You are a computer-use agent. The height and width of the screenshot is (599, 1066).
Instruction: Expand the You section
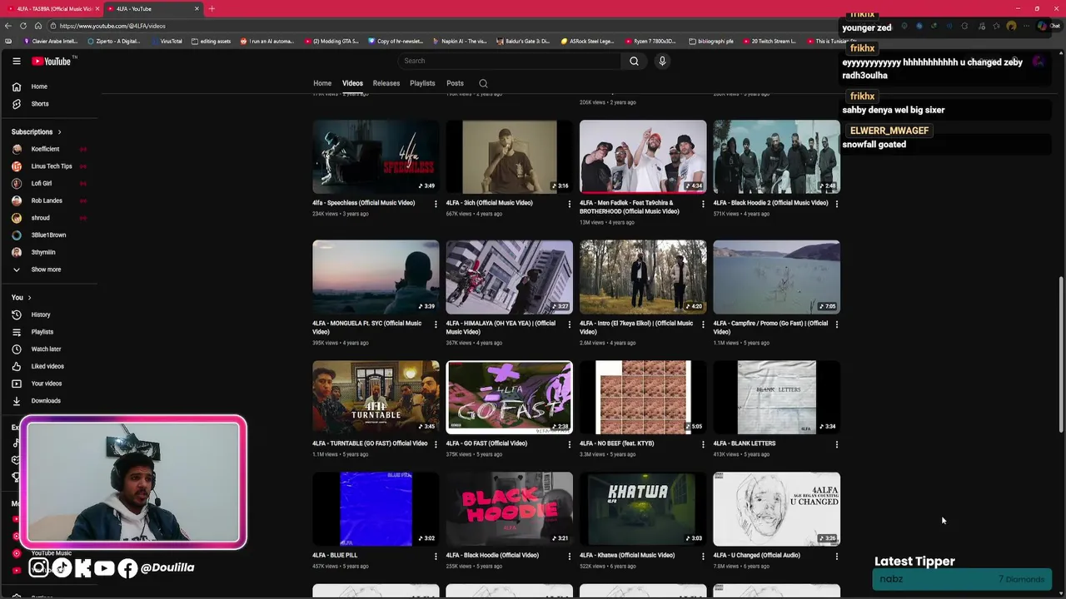22,297
